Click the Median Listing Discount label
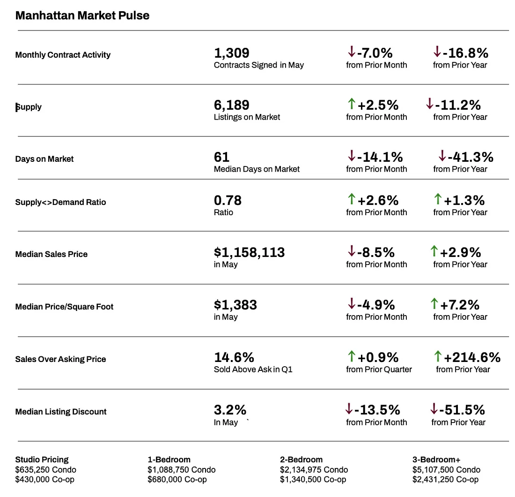The height and width of the screenshot is (497, 515). 61,412
